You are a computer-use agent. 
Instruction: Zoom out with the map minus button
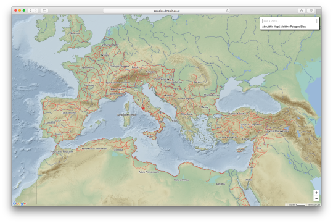pos(316,198)
